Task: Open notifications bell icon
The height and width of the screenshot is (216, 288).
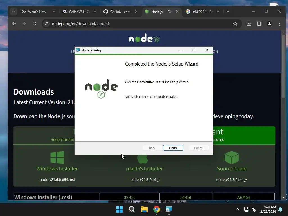Action: (280, 209)
